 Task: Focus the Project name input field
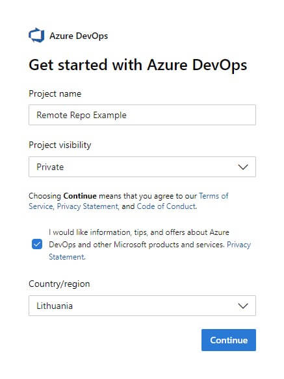pyautogui.click(x=142, y=115)
